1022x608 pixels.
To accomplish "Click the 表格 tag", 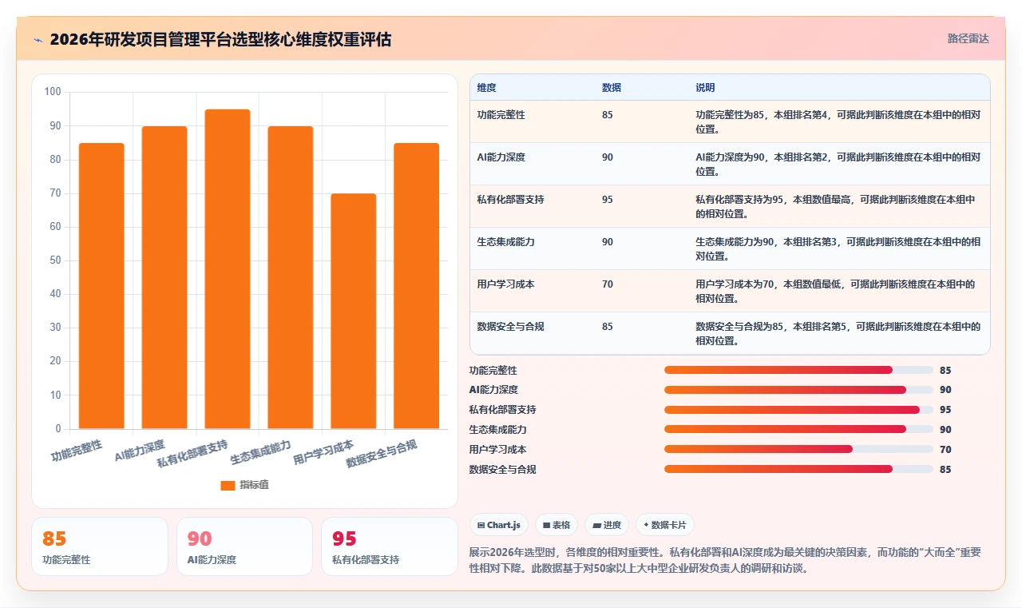I will tap(557, 525).
